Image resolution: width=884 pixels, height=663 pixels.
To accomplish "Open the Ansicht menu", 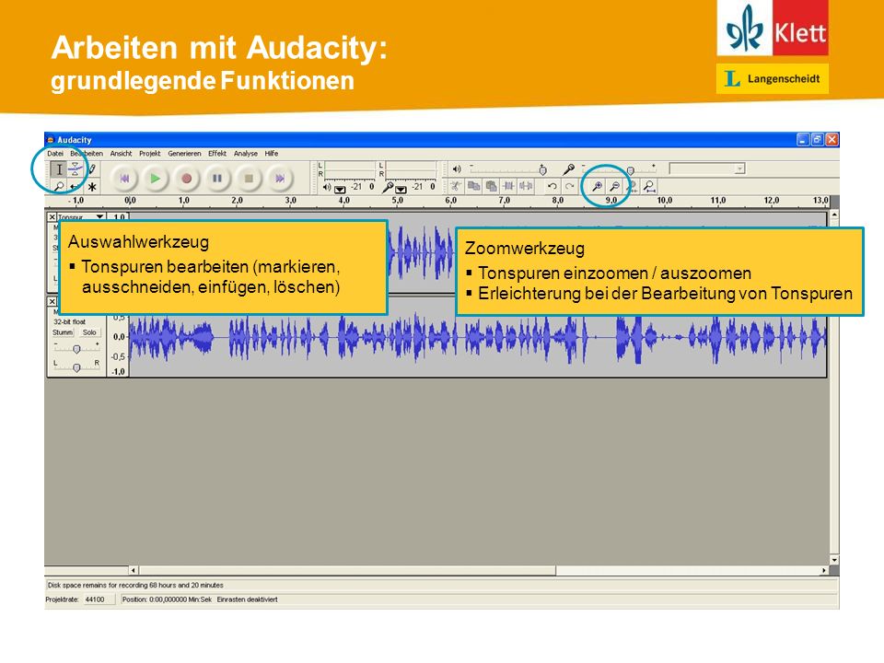I will tap(121, 154).
